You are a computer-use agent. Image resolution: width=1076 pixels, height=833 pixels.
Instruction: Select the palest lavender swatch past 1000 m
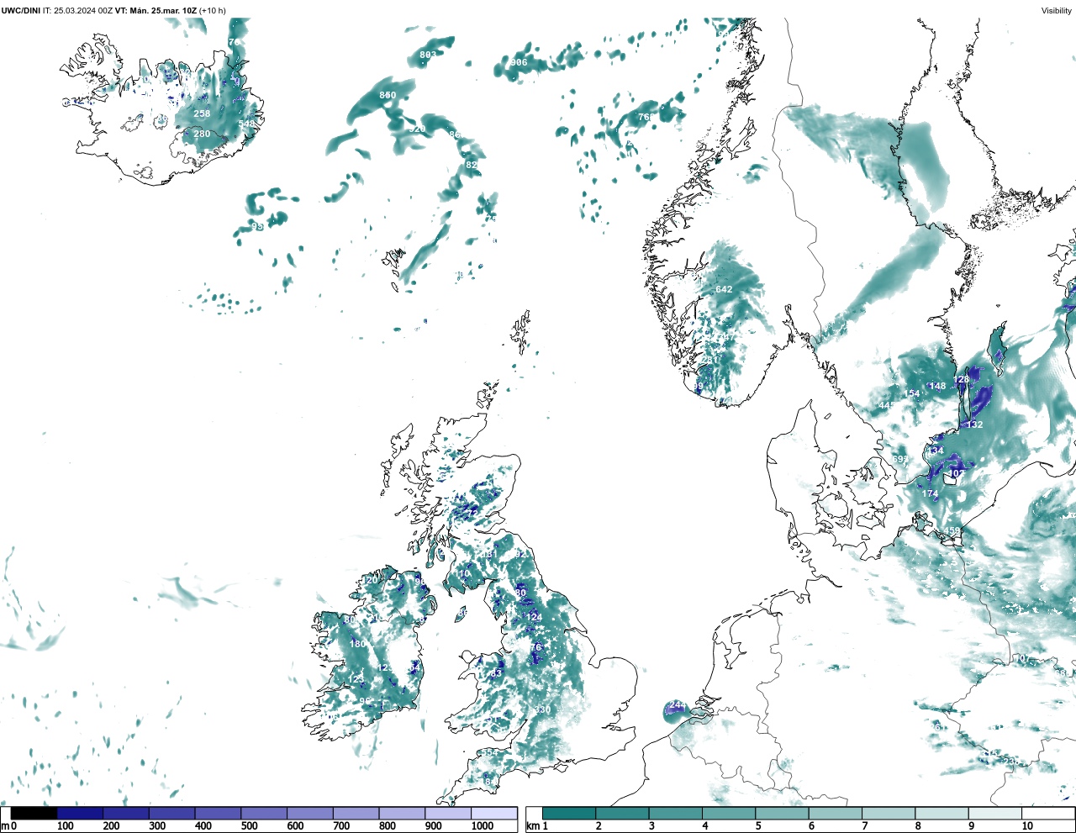(493, 813)
